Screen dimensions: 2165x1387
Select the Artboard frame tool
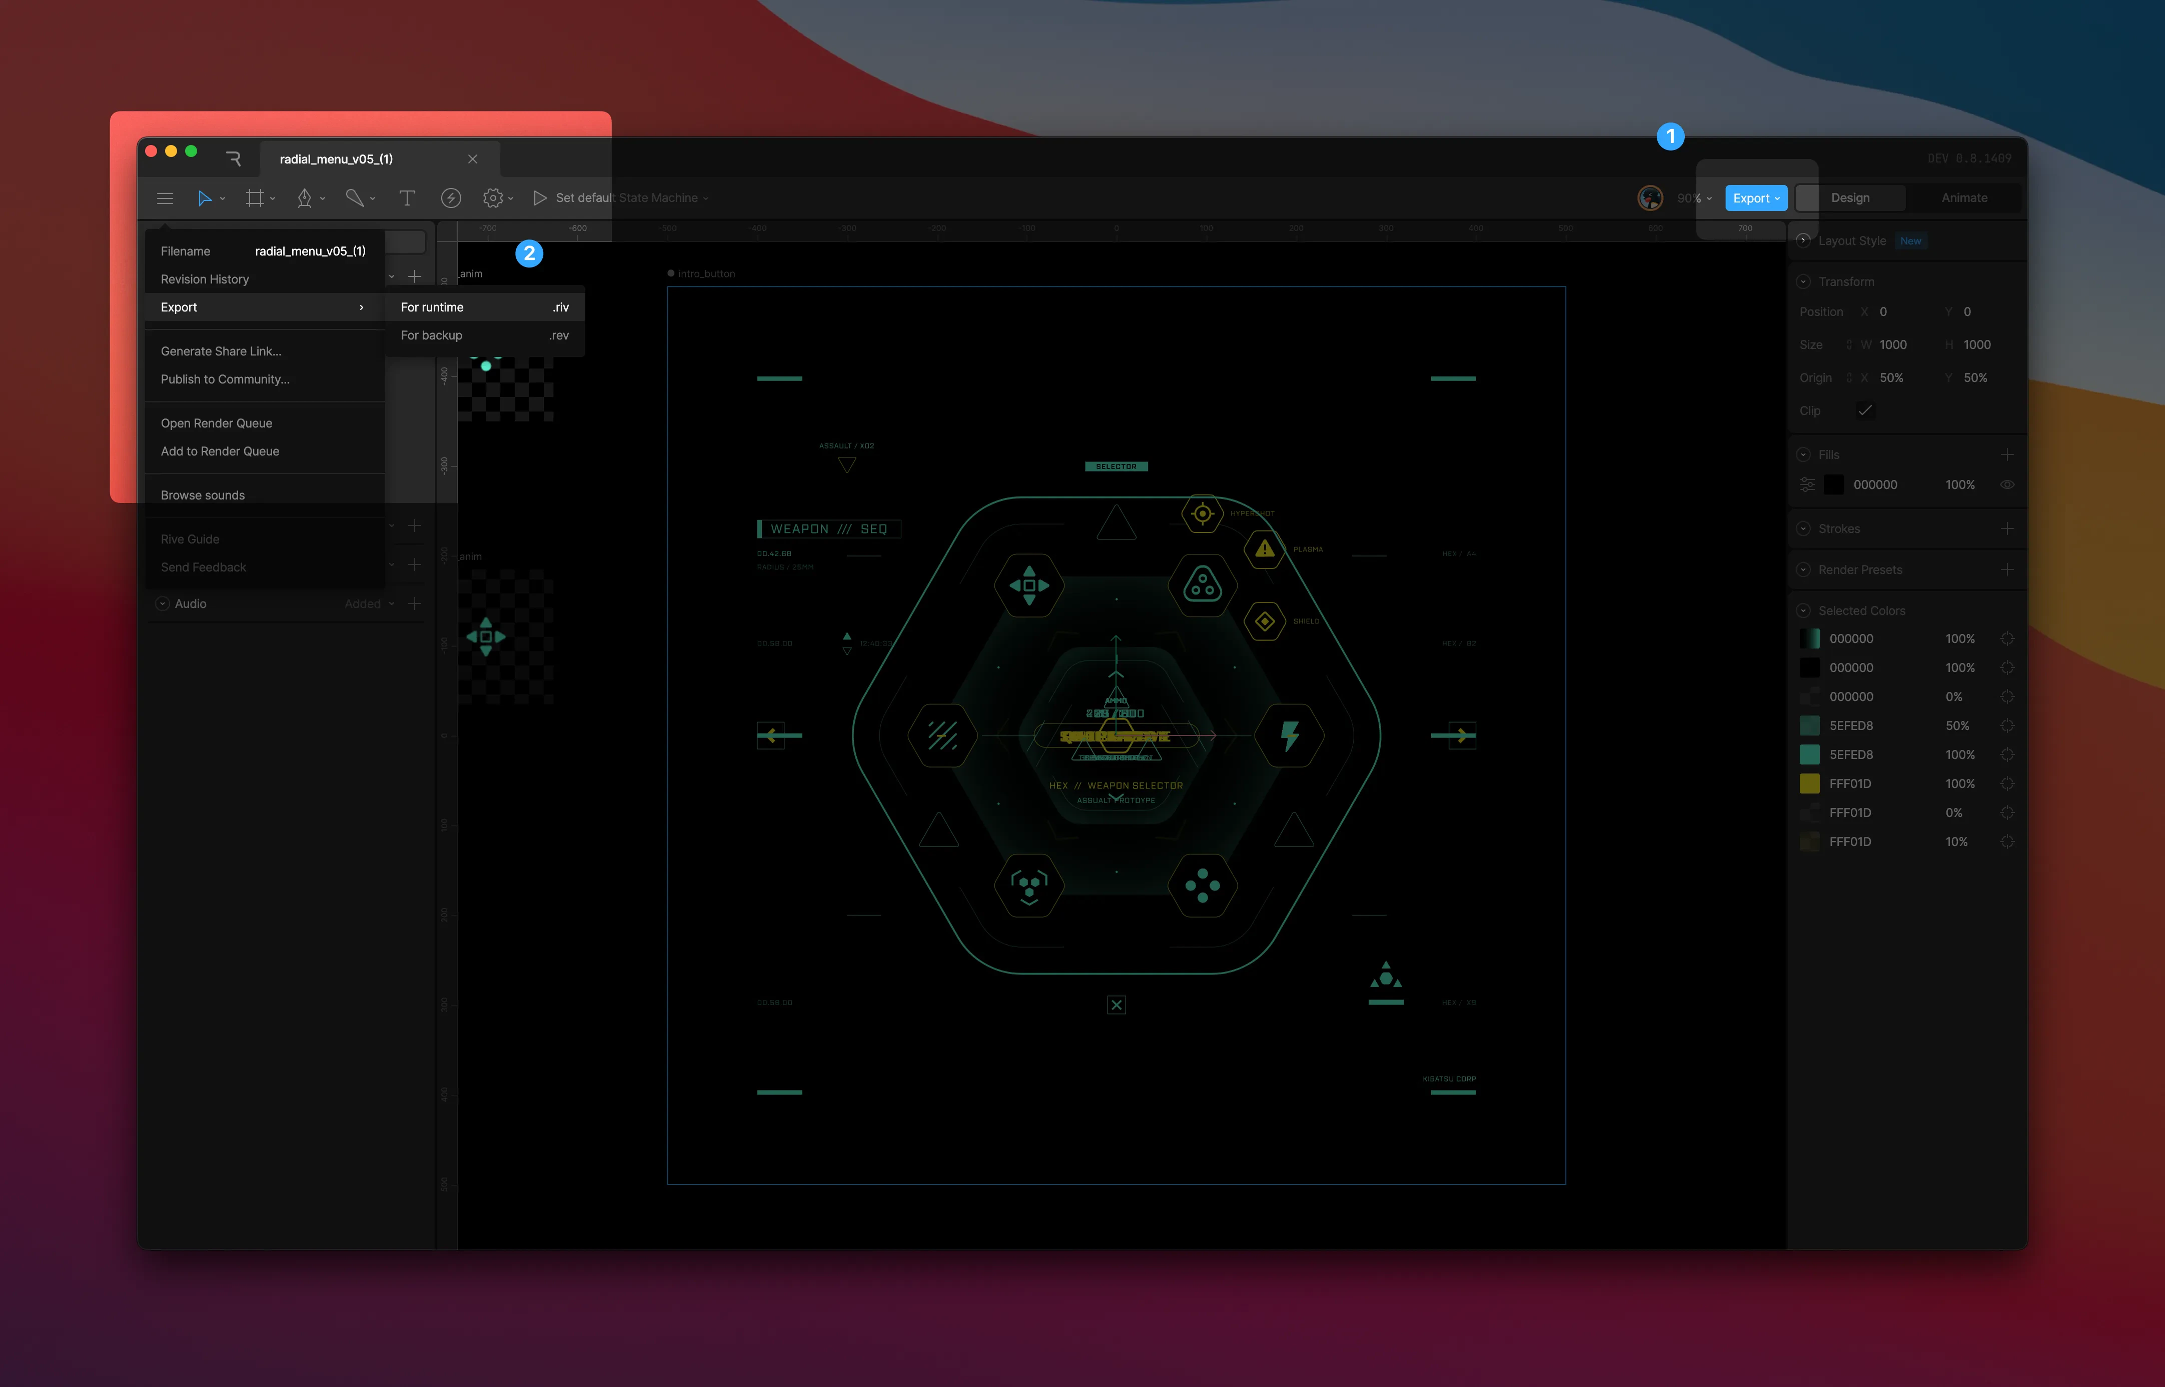pos(255,198)
